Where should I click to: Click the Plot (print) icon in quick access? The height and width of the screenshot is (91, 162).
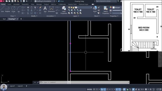coord(24,1)
